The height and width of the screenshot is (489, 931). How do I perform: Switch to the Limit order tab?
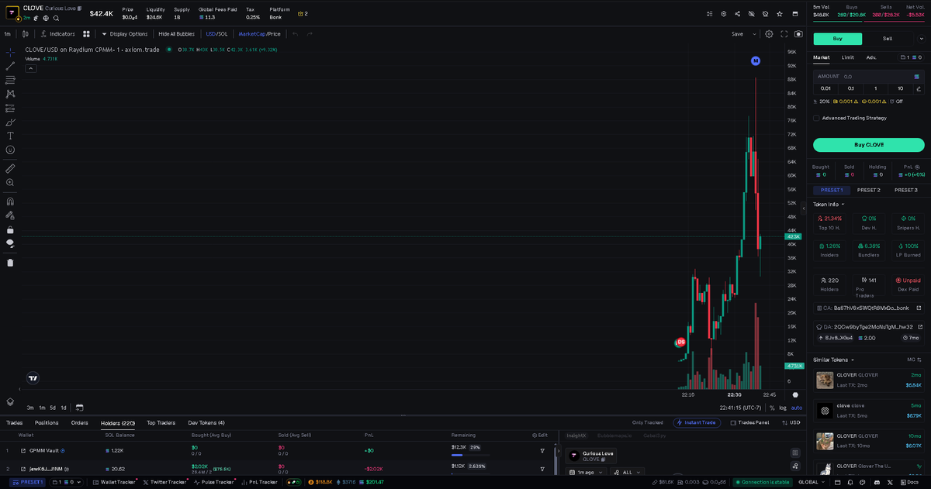coord(848,57)
